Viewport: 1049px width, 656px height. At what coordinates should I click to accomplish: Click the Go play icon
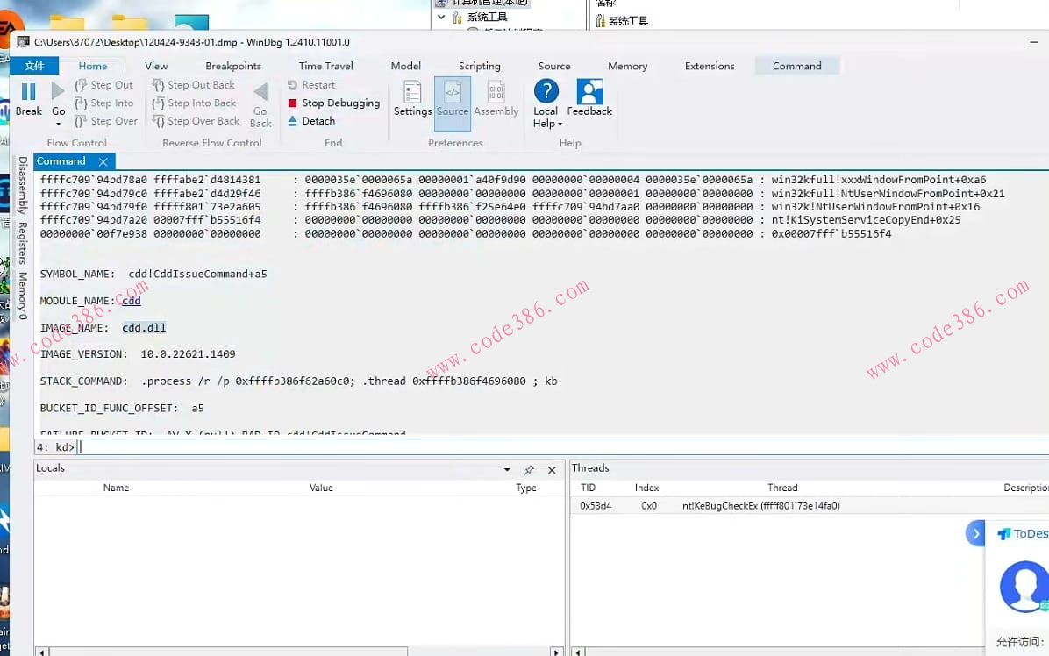[x=58, y=91]
